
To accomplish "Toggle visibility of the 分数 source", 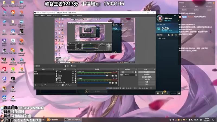I will [73, 80].
